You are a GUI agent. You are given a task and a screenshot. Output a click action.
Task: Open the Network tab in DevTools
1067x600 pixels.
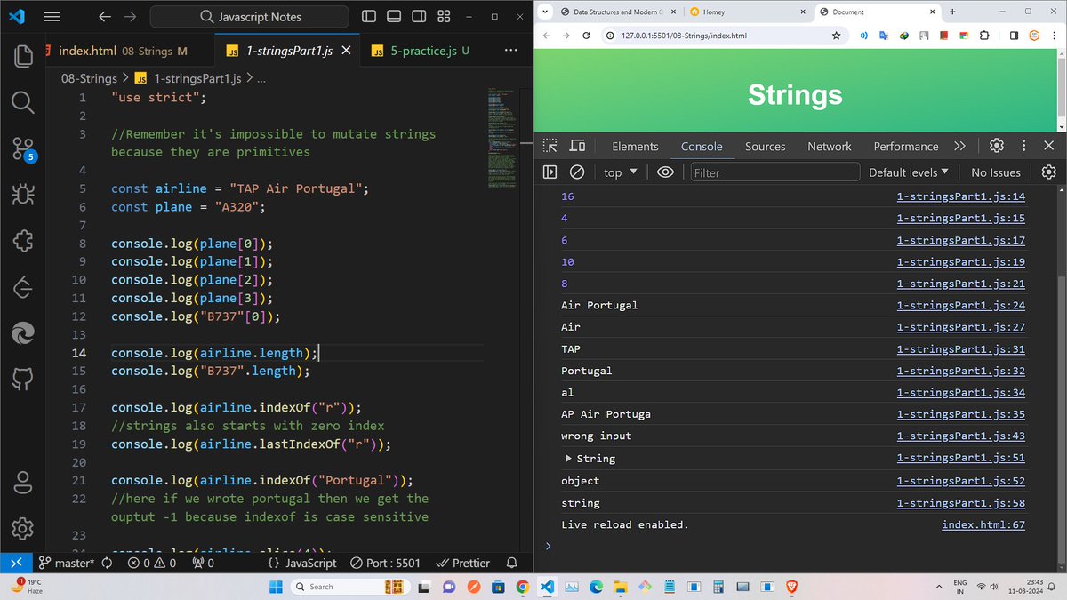(829, 146)
